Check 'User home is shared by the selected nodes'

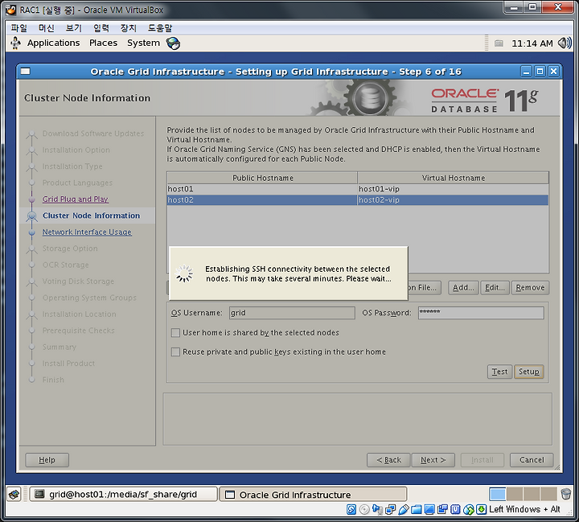click(x=175, y=333)
